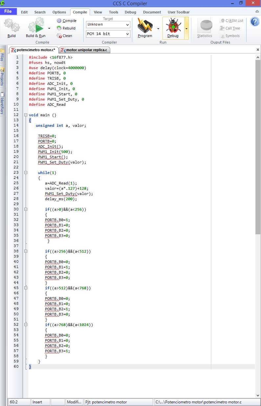Screen dimensions: 261x406
Task: Switch to the Tools ribbon tab
Action: pos(114,12)
